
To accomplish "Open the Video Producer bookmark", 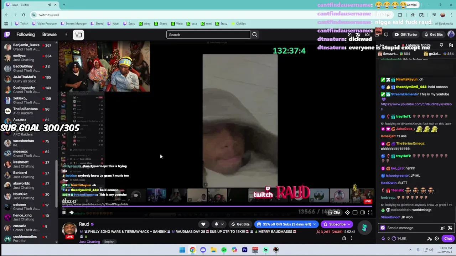I will coord(45,23).
